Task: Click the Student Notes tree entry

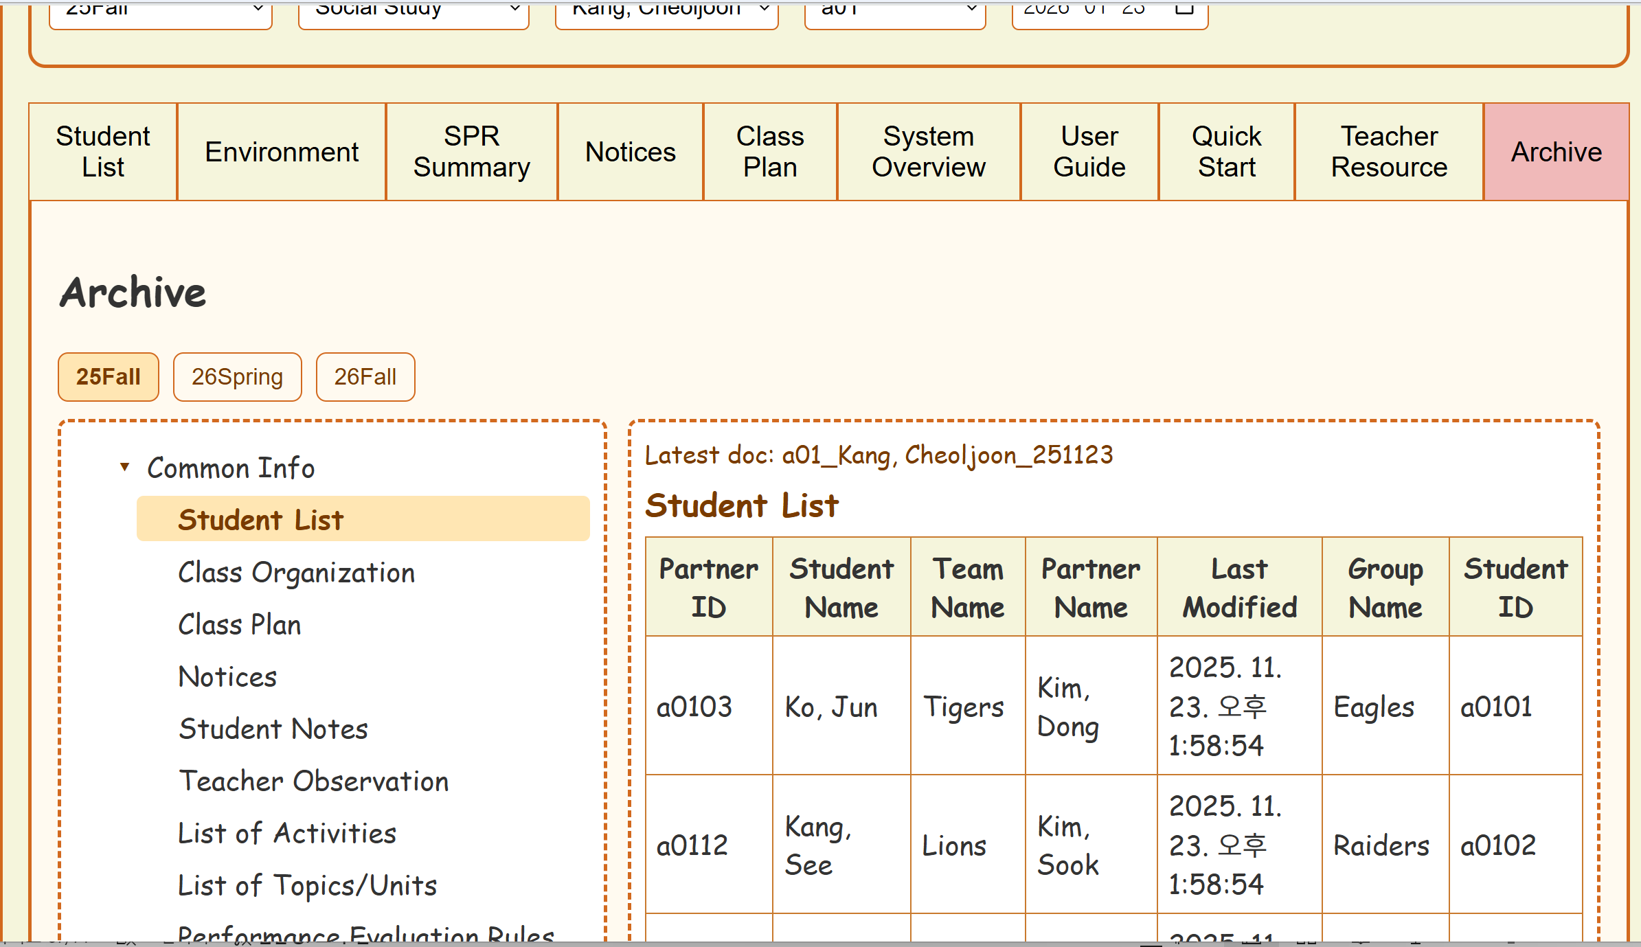Action: pyautogui.click(x=273, y=729)
